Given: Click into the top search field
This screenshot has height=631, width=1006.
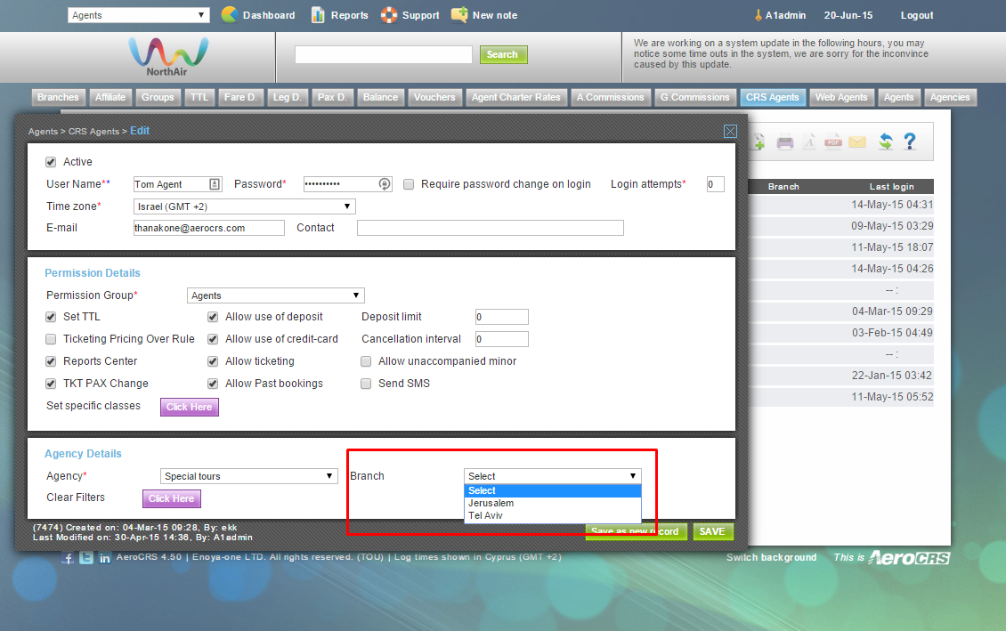Looking at the screenshot, I should [384, 55].
